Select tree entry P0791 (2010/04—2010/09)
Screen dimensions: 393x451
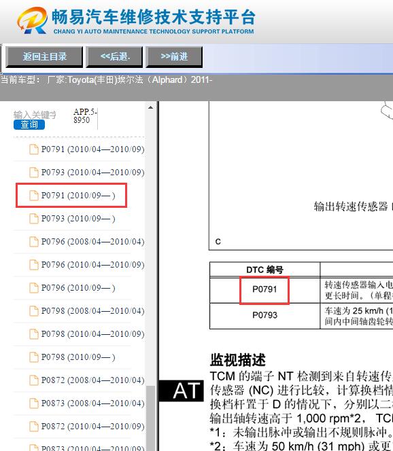(x=92, y=149)
